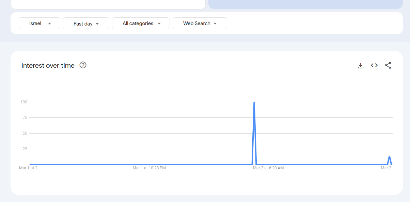Open the Israel region dropdown
The image size is (410, 202).
pos(40,23)
